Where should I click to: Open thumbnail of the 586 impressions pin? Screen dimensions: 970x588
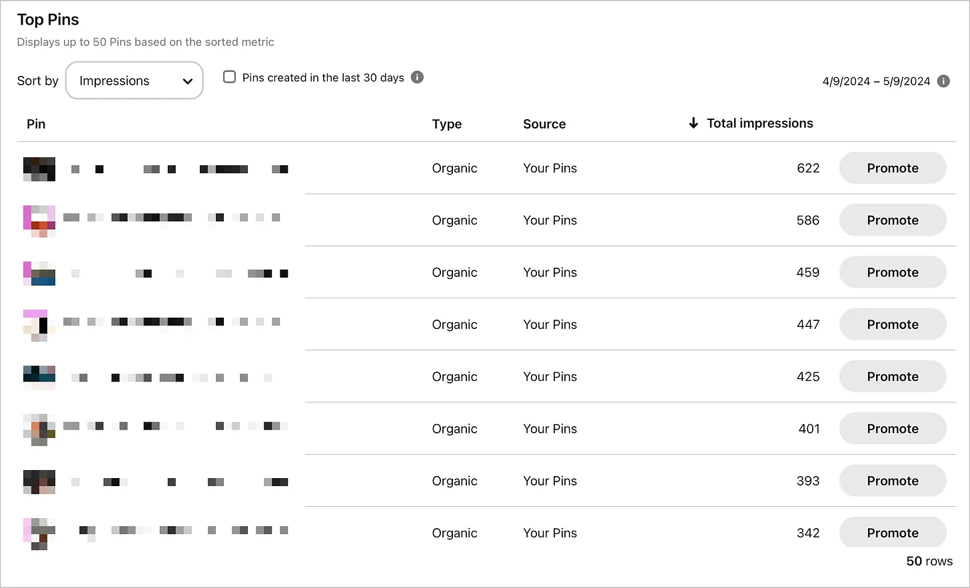39,221
